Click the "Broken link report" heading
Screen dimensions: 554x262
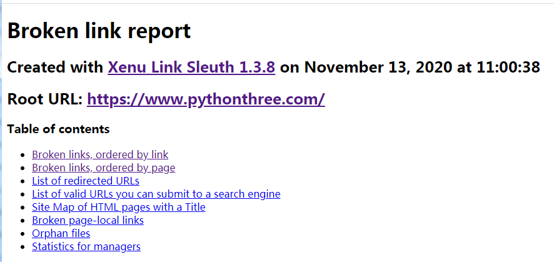click(99, 31)
